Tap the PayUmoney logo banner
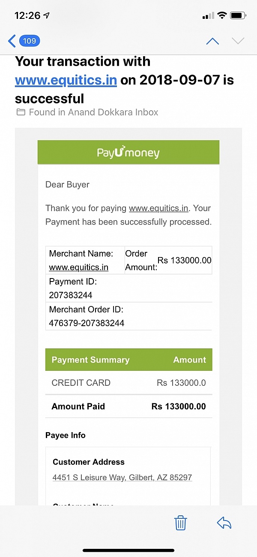Screen dimensions: 257x557 (x=128, y=152)
